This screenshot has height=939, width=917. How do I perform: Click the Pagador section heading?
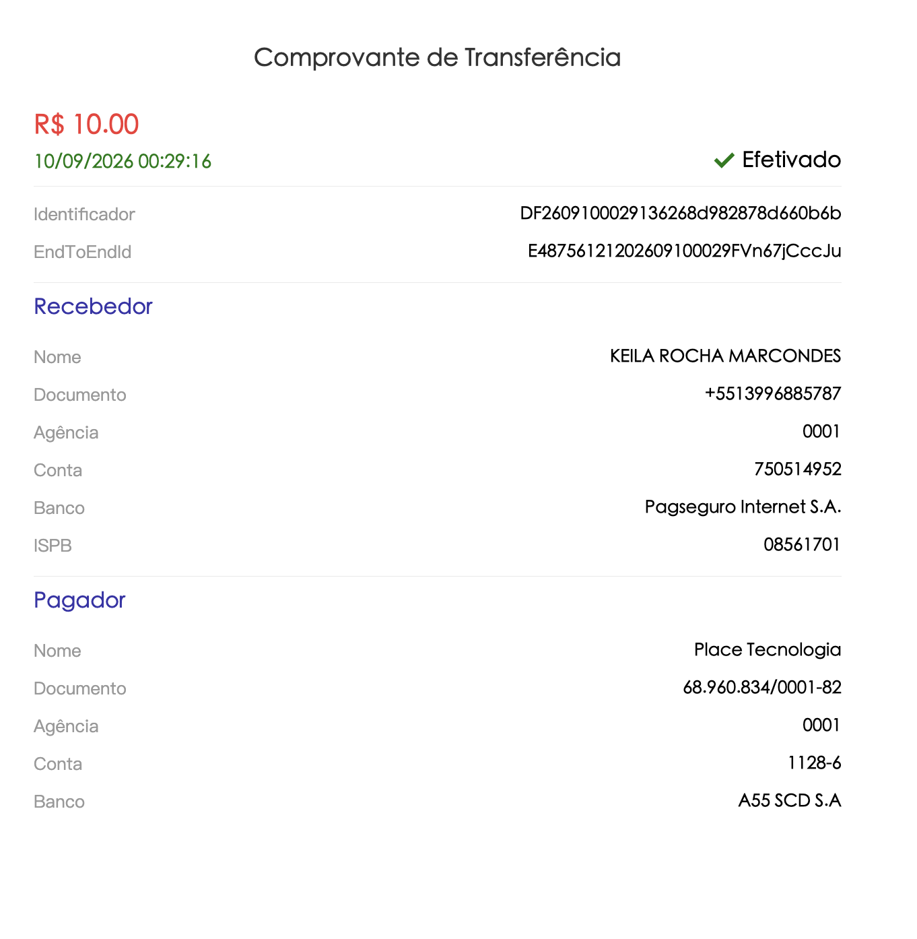pyautogui.click(x=79, y=600)
